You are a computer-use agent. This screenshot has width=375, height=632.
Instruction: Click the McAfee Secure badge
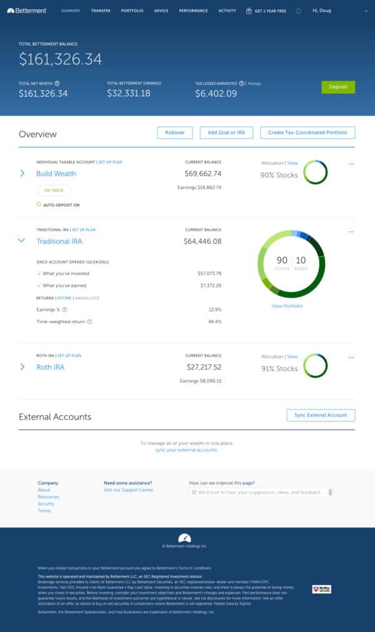[321, 589]
